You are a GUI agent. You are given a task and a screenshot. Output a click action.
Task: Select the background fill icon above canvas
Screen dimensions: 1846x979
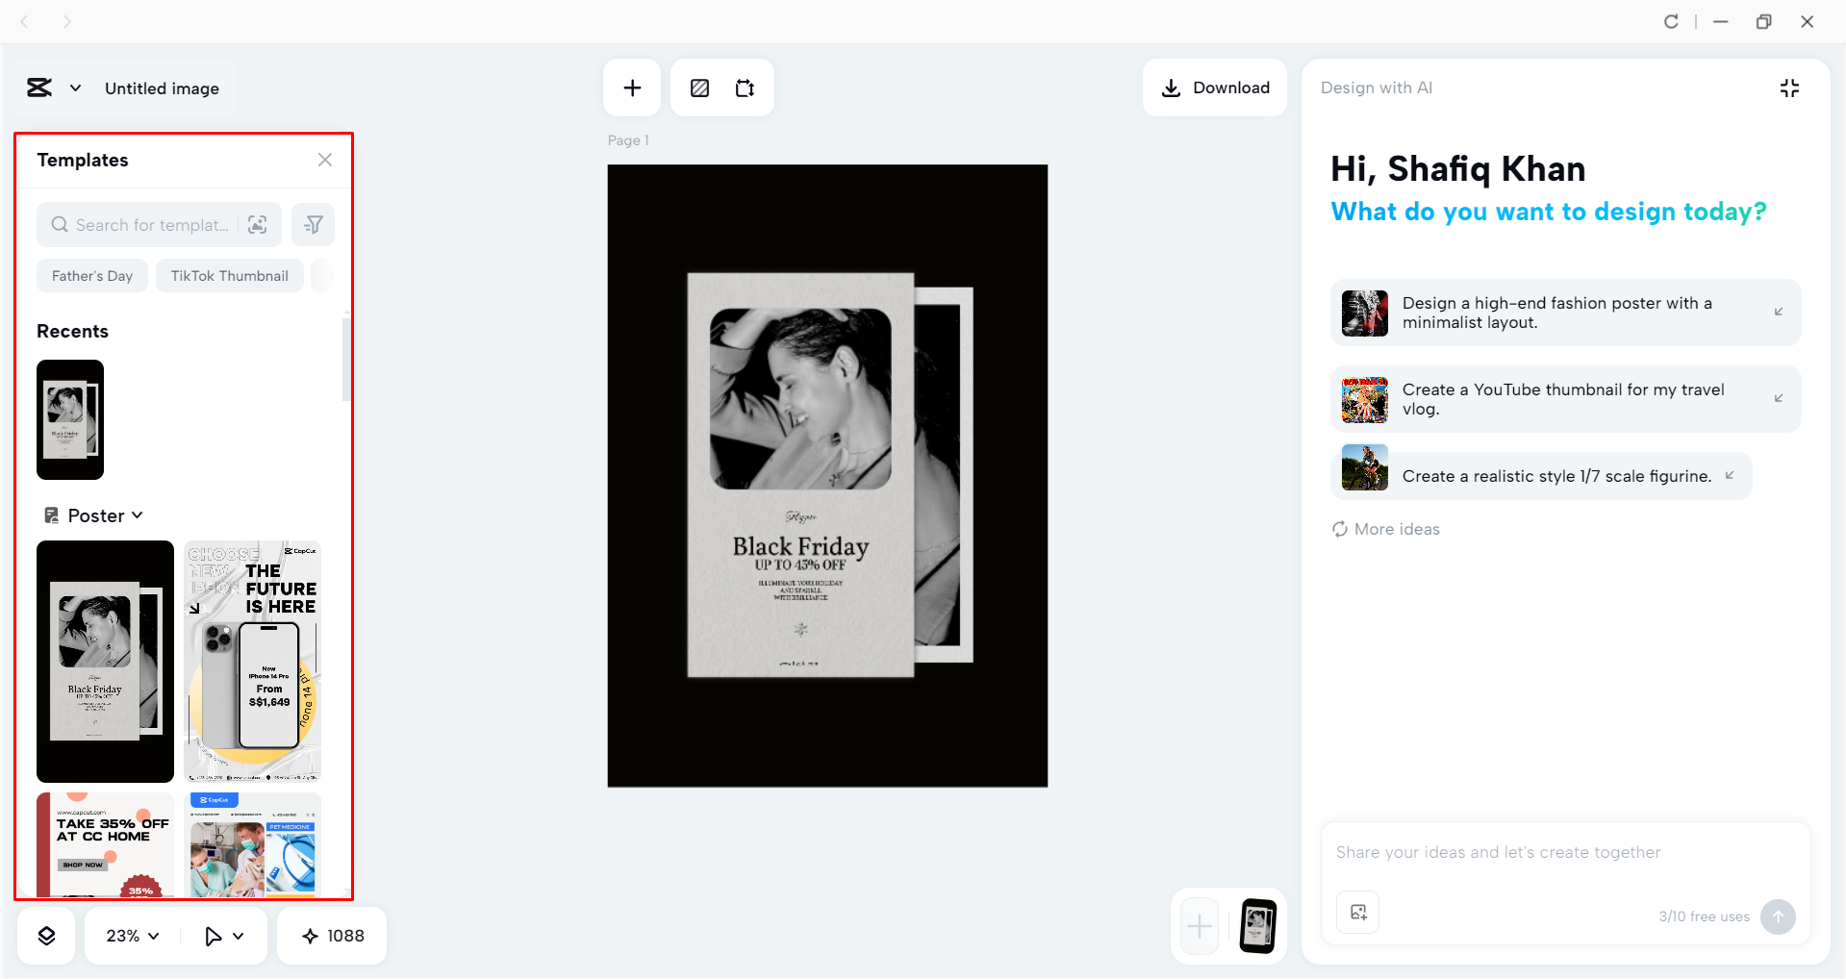tap(699, 87)
